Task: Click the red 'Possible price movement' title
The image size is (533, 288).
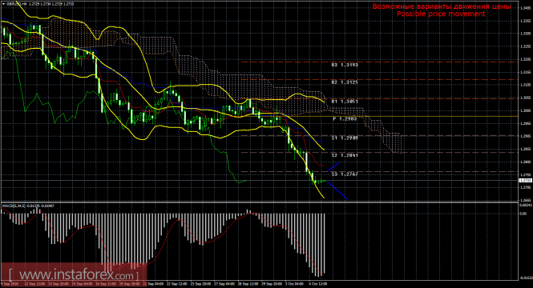Action: pos(441,14)
